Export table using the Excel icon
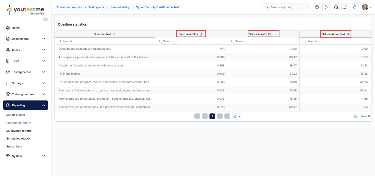 click(356, 116)
